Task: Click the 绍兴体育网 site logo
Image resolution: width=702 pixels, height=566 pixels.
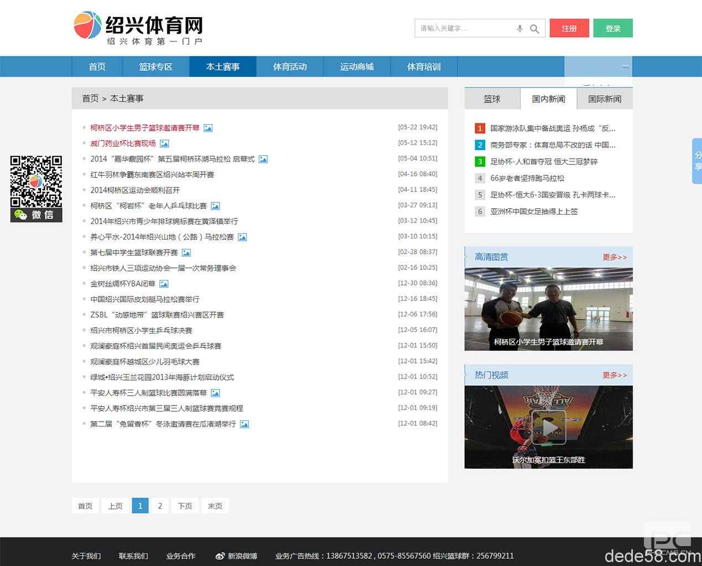Action: [x=139, y=28]
